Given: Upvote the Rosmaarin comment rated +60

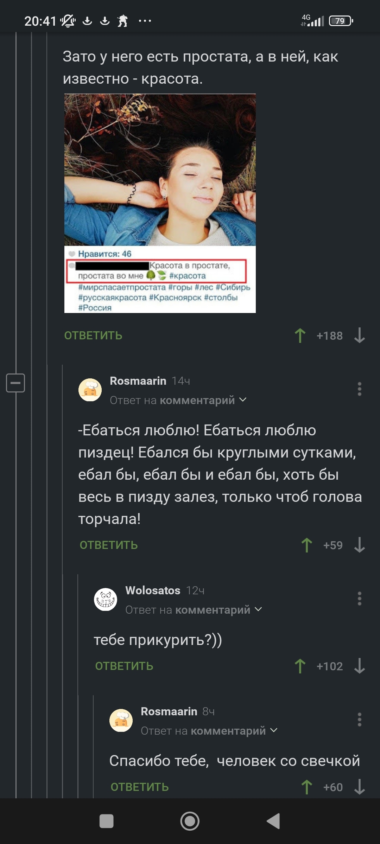Looking at the screenshot, I should click(306, 787).
